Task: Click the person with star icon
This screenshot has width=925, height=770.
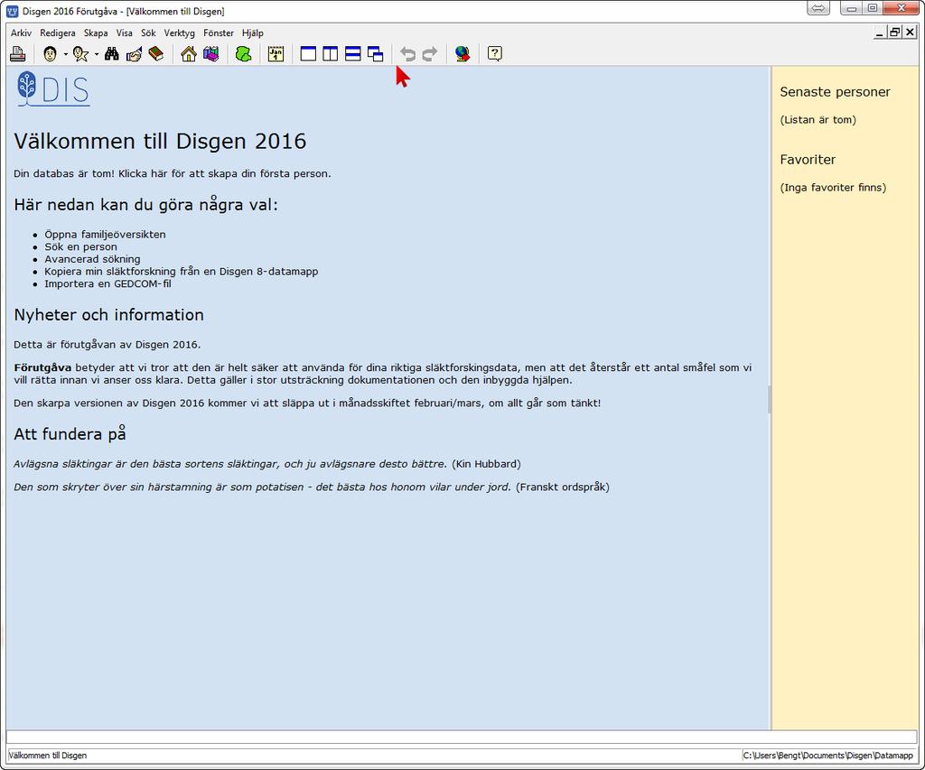Action: point(80,54)
